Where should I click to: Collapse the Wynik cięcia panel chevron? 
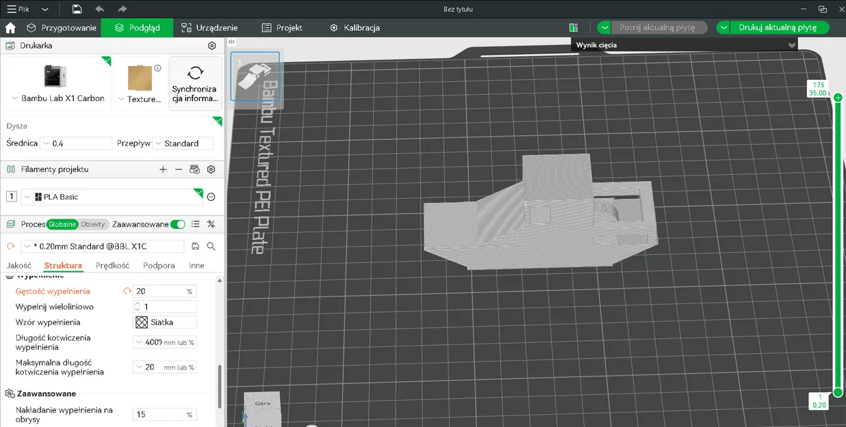(792, 44)
